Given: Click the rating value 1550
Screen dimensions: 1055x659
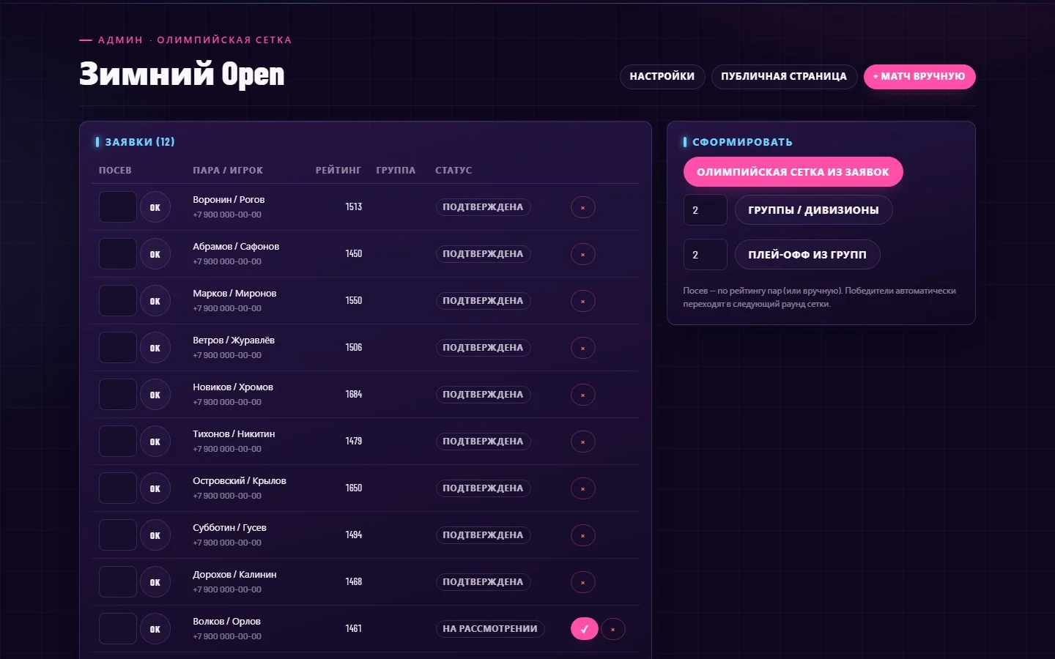Looking at the screenshot, I should tap(354, 301).
